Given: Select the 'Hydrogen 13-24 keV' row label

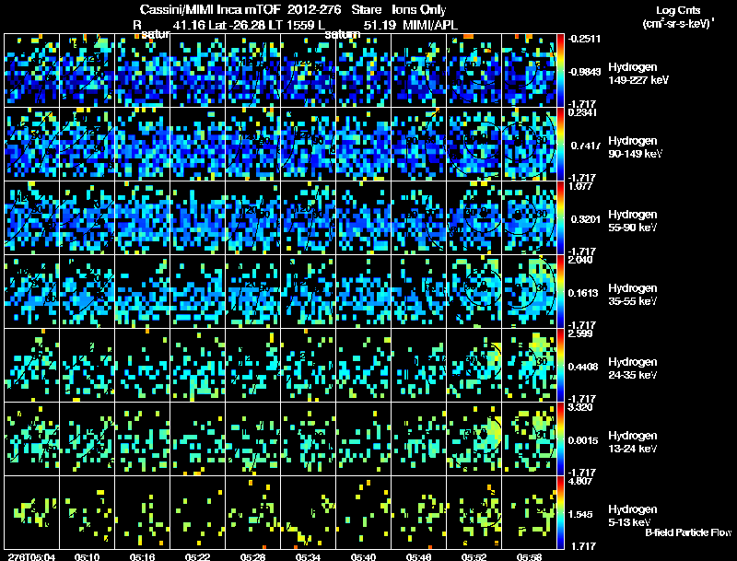Looking at the screenshot, I should 633,442.
